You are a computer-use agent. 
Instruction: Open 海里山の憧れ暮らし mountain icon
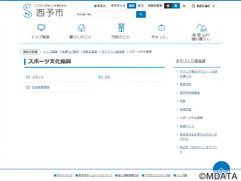tap(201, 28)
